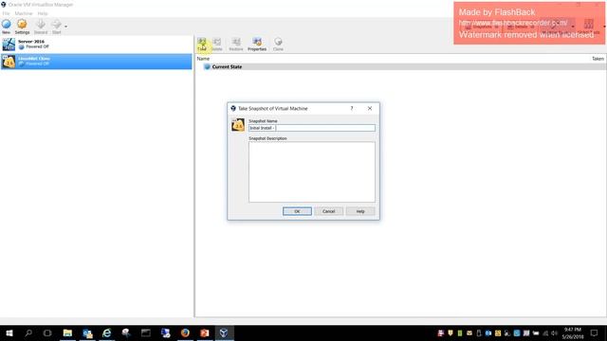The image size is (607, 341).
Task: Click the Start toolbar icon
Action: pyautogui.click(x=57, y=27)
